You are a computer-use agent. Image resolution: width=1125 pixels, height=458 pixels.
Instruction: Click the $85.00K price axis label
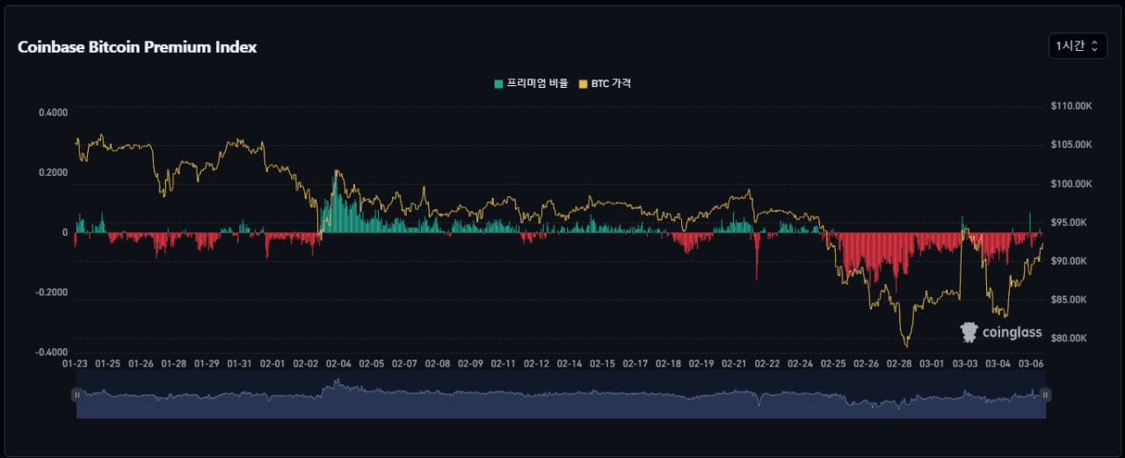1069,300
